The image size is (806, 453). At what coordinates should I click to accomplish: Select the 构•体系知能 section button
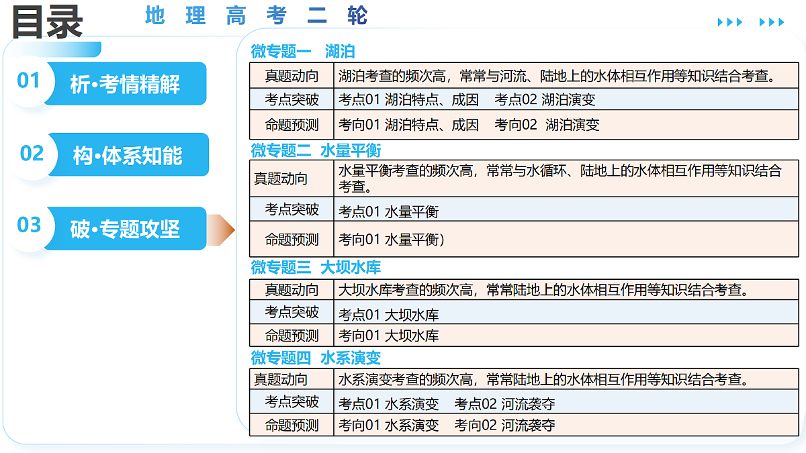[128, 155]
